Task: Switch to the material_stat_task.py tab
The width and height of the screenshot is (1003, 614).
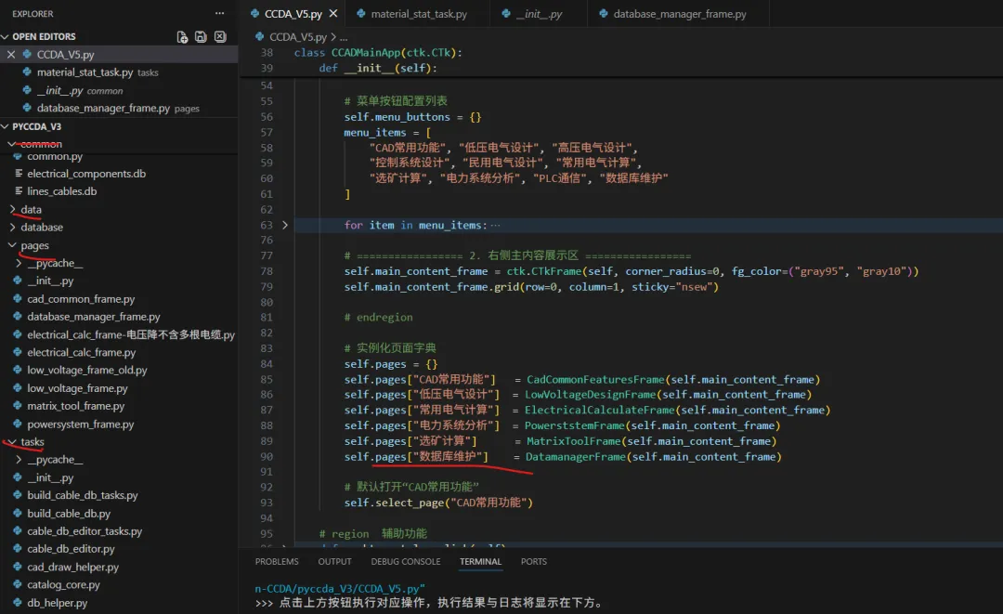Action: 418,13
